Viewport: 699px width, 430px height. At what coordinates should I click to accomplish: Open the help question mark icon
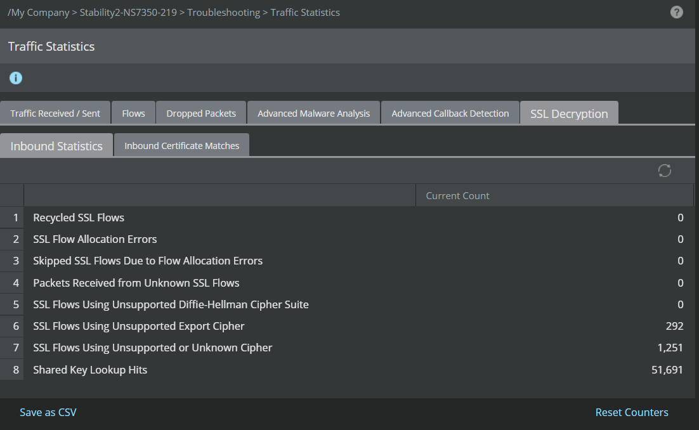(676, 13)
